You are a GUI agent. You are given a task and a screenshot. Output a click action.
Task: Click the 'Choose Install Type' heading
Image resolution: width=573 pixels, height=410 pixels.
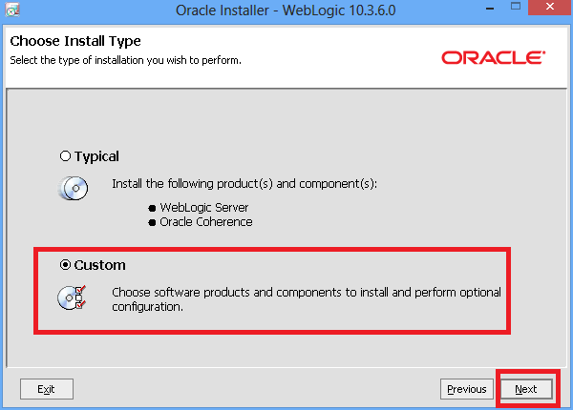pyautogui.click(x=75, y=41)
